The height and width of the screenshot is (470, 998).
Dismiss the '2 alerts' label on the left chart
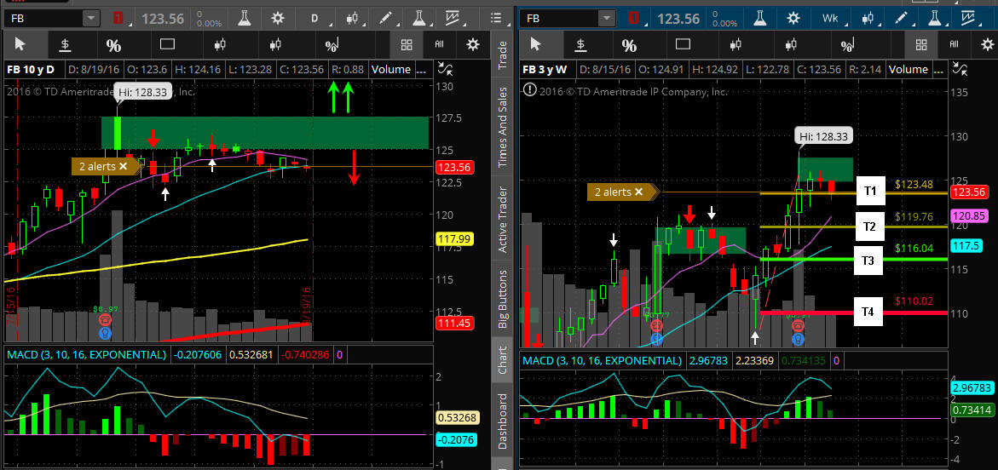click(x=124, y=167)
